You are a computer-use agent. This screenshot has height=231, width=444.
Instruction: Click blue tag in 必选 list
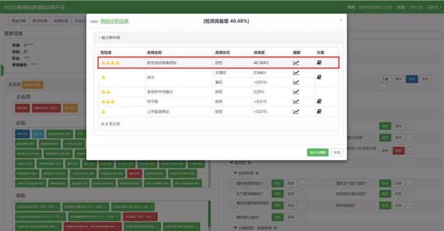pyautogui.click(x=22, y=134)
